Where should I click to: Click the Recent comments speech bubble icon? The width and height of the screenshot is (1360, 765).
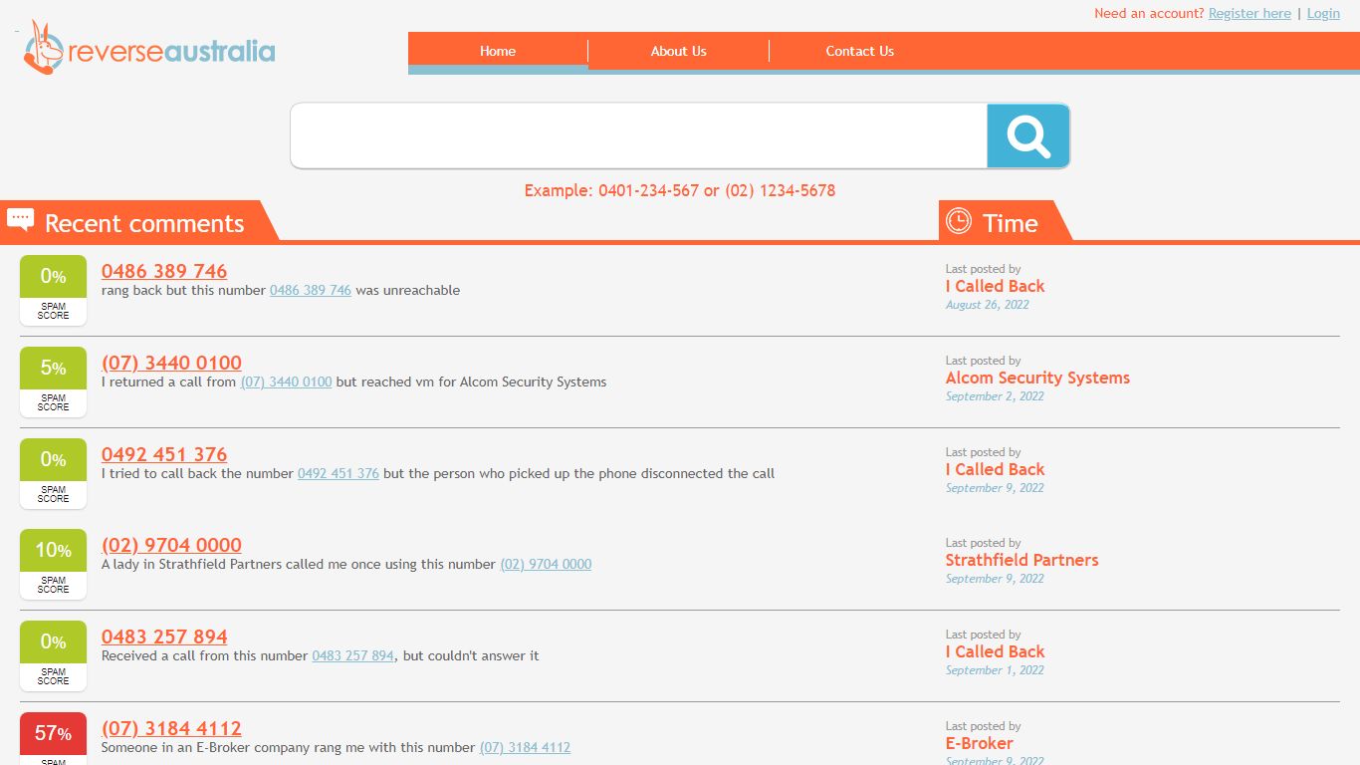[x=20, y=220]
